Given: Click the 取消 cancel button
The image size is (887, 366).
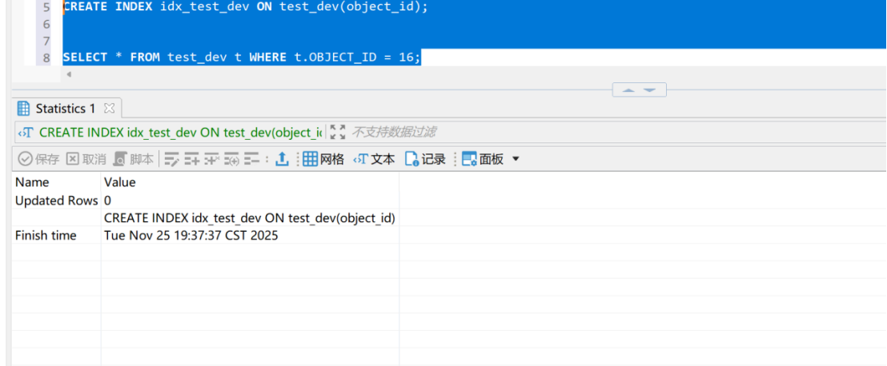Looking at the screenshot, I should [86, 159].
